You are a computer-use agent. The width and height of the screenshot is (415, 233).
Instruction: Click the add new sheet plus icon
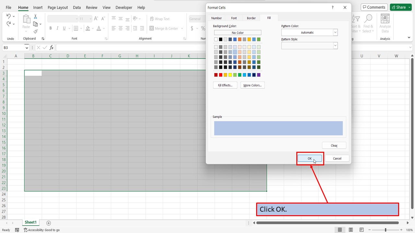point(49,223)
